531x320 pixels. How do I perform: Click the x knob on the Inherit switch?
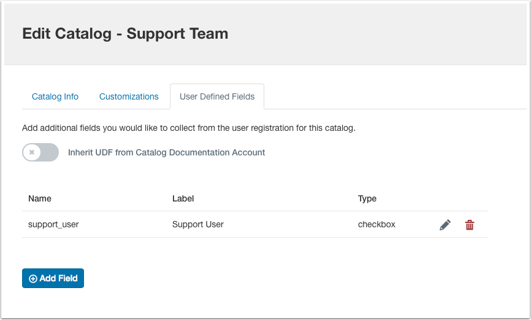32,152
